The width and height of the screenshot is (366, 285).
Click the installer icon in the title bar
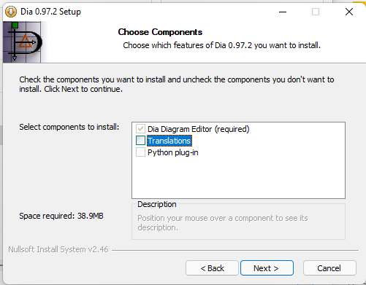[x=11, y=12]
